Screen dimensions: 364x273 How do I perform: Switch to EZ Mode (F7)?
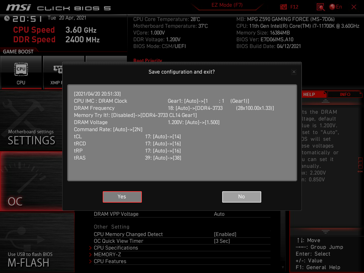(x=227, y=5)
